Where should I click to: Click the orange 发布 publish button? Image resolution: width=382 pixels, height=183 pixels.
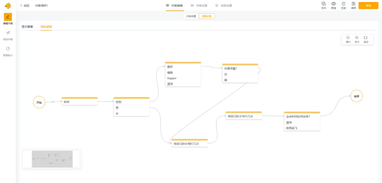368,6
